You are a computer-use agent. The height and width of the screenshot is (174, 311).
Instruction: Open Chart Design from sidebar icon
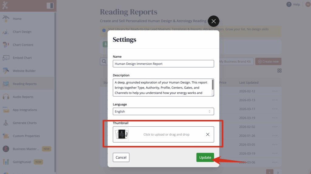(6, 32)
